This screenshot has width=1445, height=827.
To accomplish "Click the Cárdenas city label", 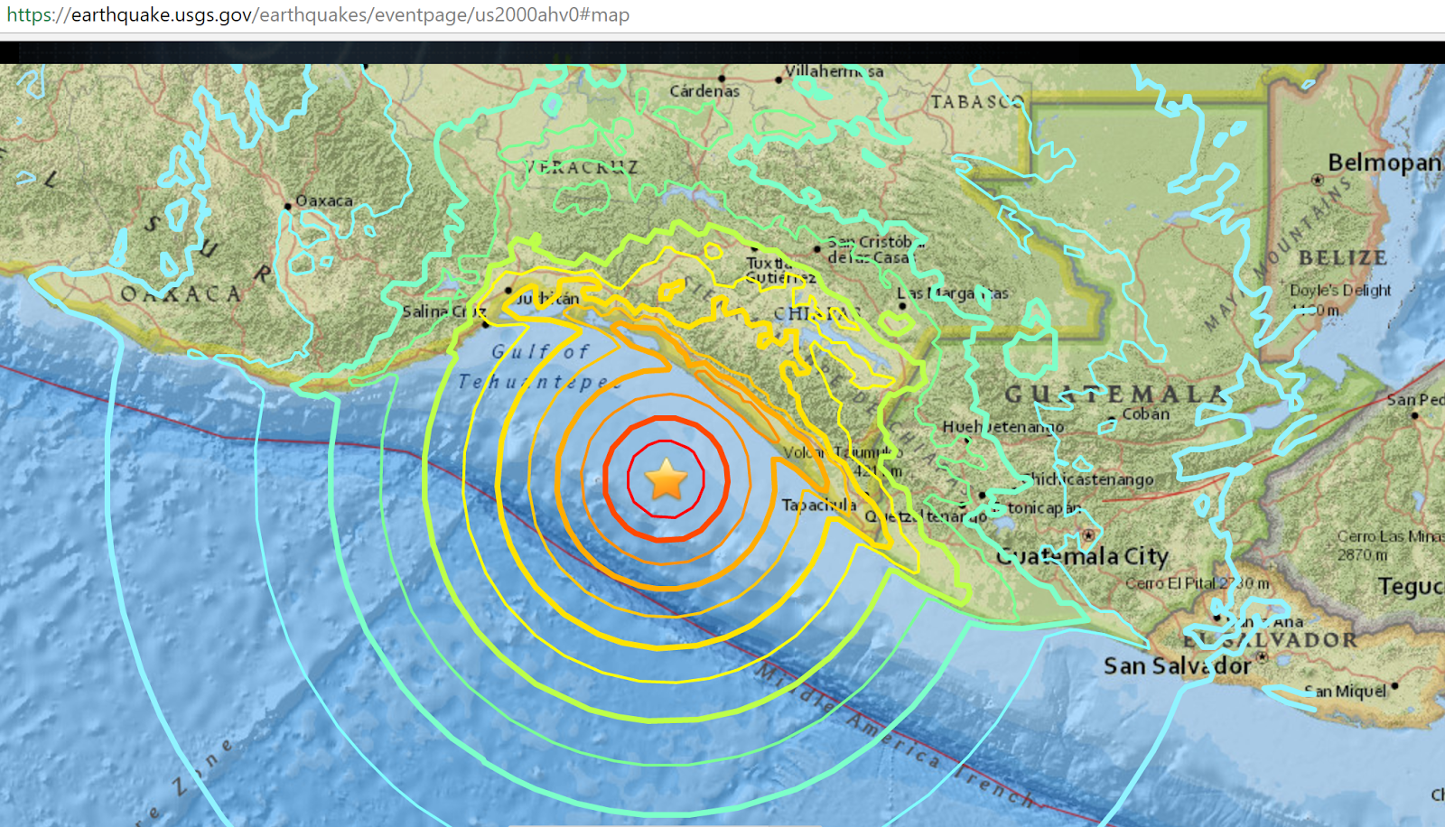I will pos(704,91).
